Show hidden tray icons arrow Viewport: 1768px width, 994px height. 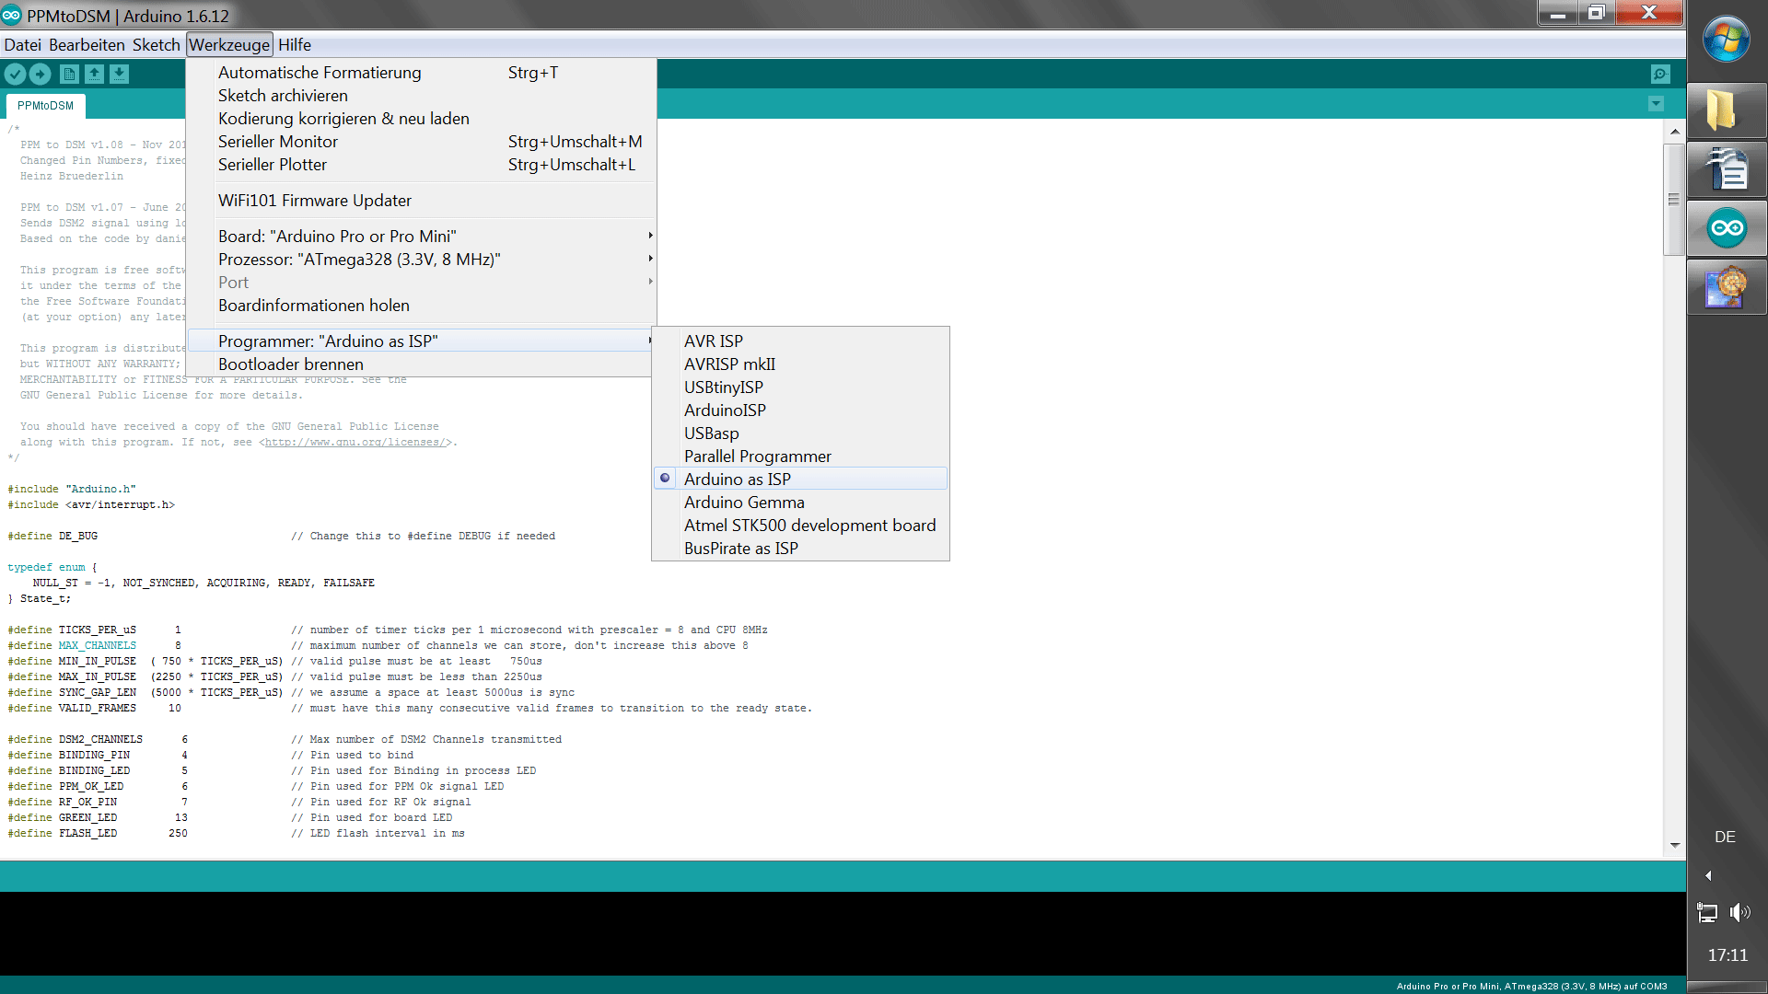1708,875
